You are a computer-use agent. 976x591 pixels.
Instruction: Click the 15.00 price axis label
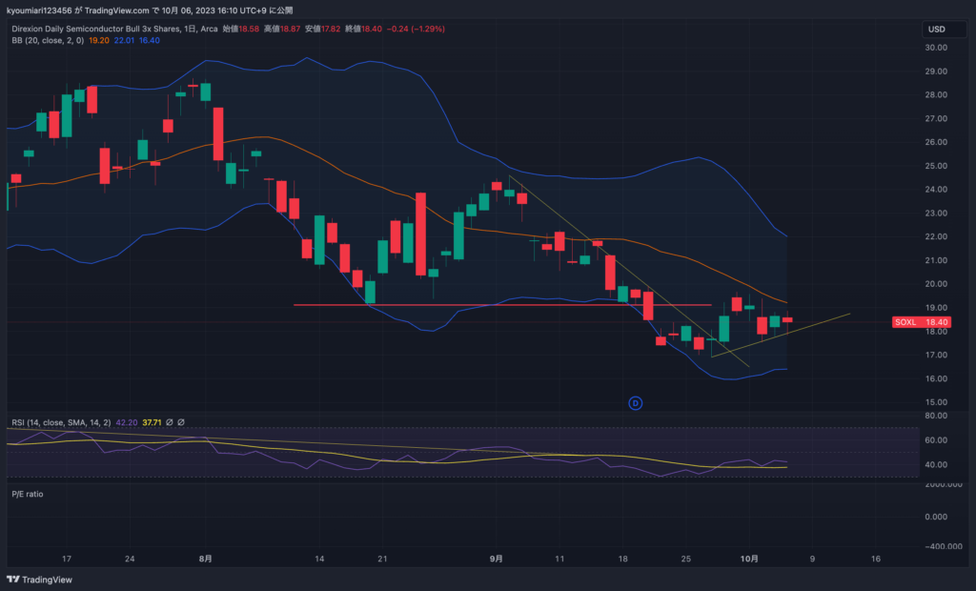tap(936, 402)
